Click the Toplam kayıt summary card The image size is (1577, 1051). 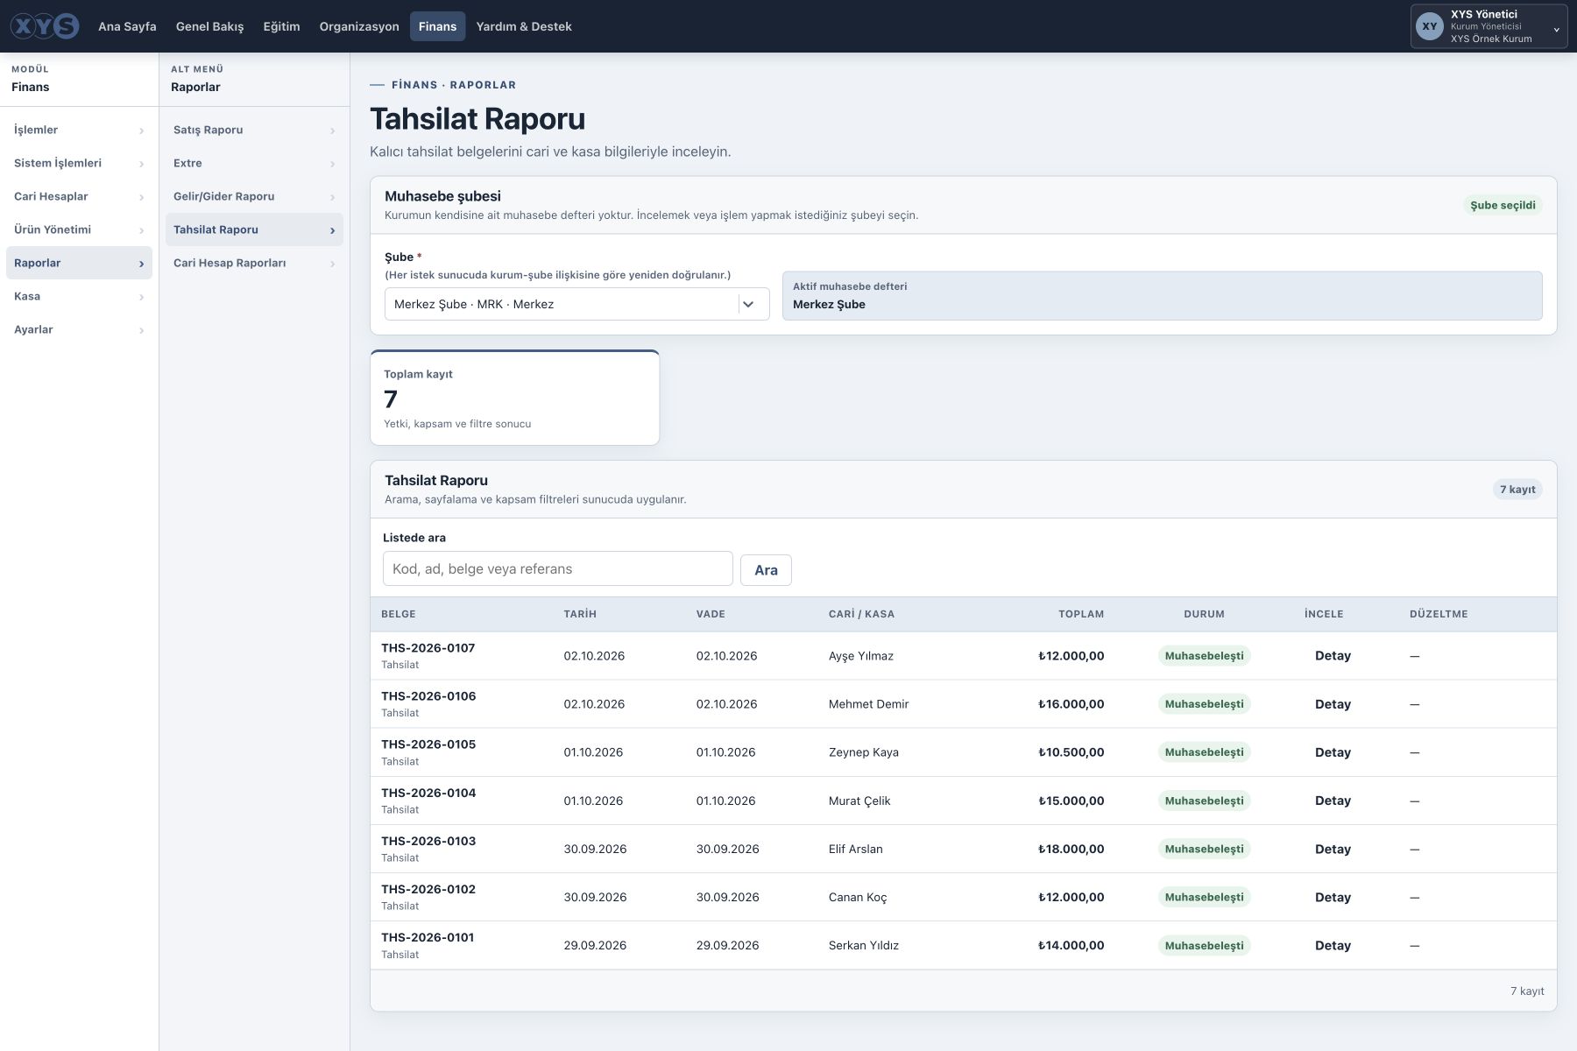[x=515, y=398]
